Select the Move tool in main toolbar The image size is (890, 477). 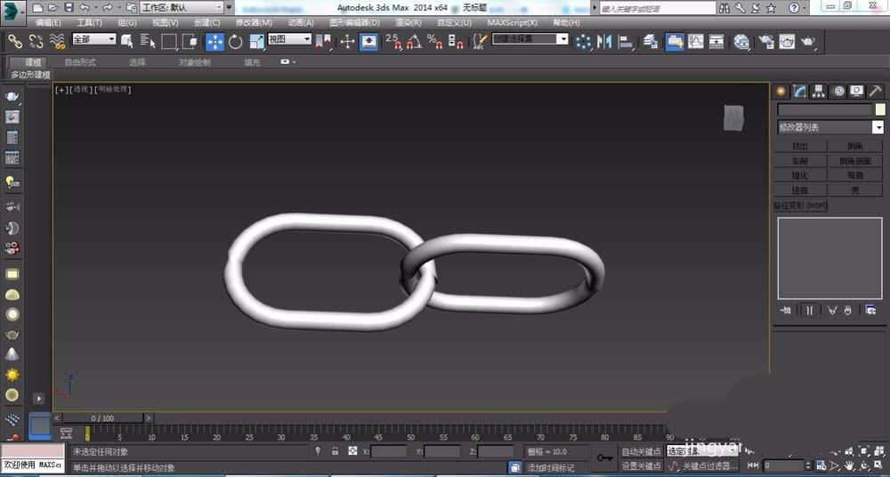tap(214, 41)
